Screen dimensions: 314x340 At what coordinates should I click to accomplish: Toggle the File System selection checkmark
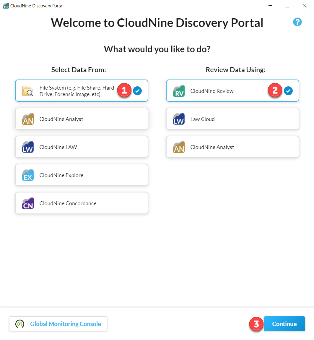coord(137,91)
